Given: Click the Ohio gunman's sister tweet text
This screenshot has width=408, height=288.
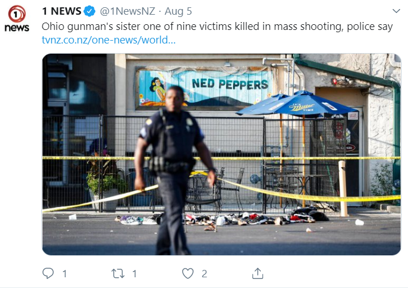Looking at the screenshot, I should tap(217, 27).
